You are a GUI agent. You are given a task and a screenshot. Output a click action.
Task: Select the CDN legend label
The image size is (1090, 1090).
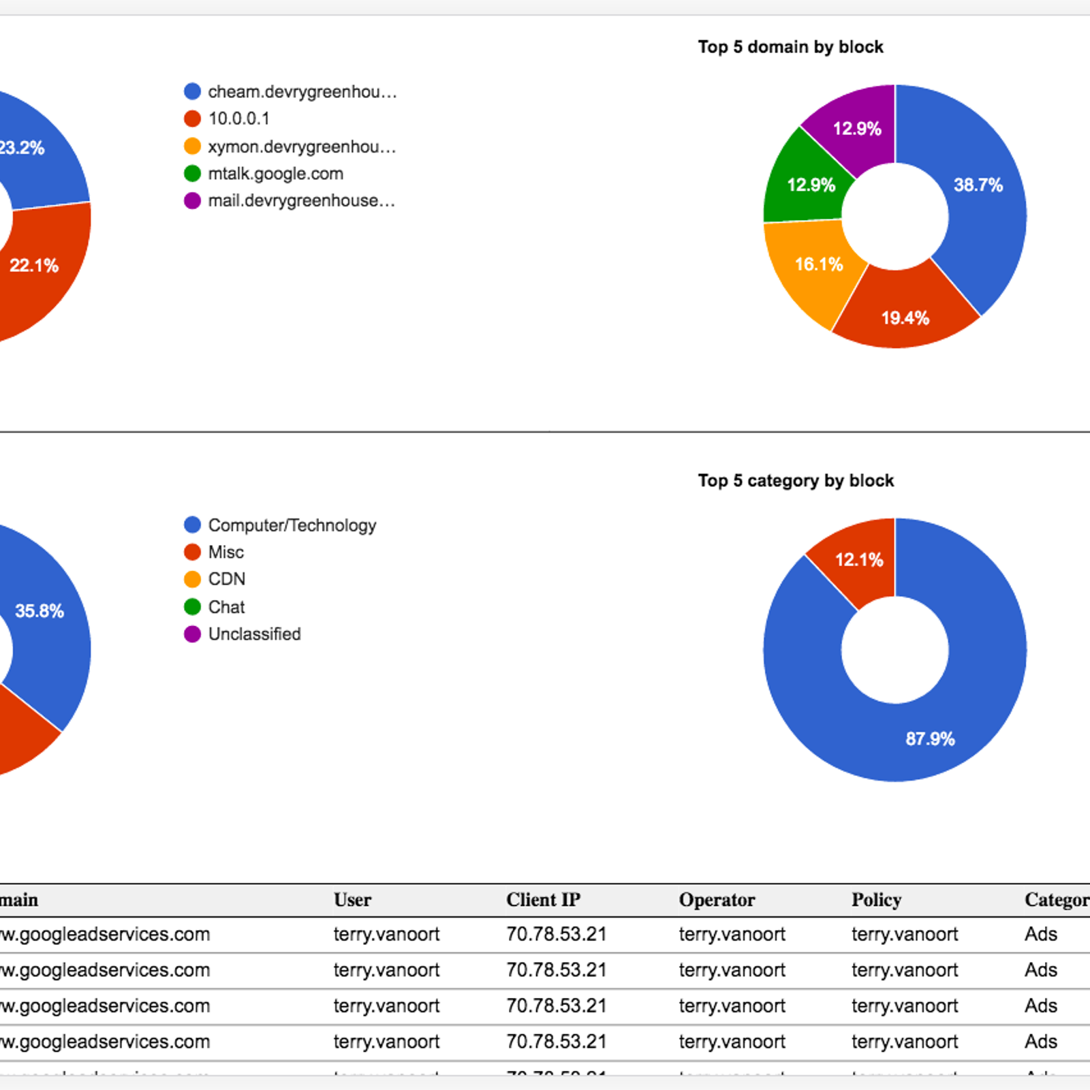click(x=226, y=579)
